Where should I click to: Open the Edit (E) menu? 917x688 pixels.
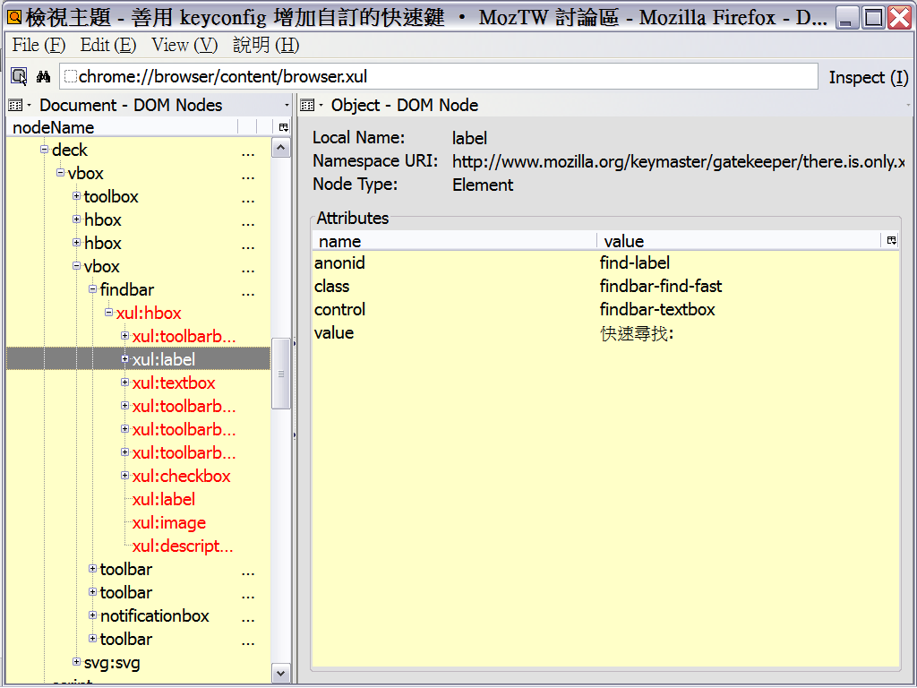click(108, 45)
